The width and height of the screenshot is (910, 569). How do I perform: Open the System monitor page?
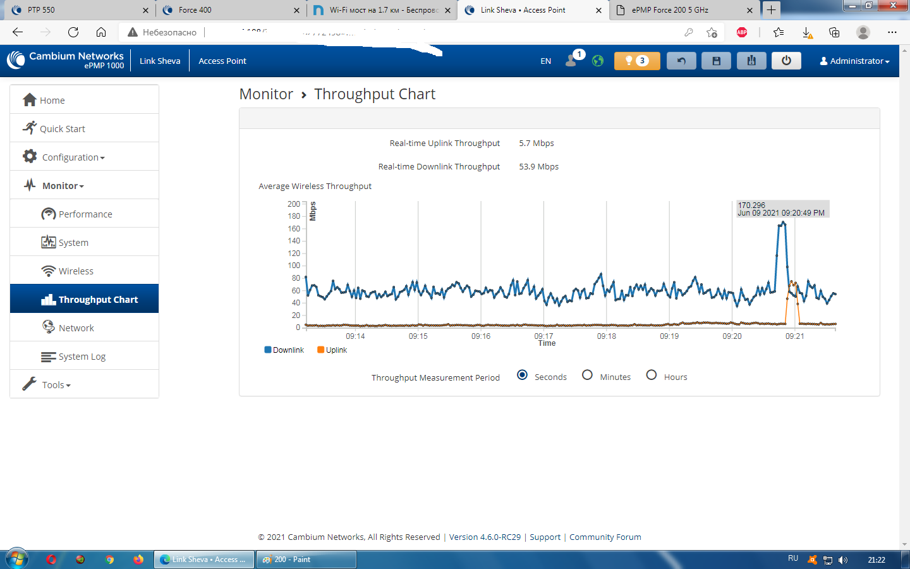click(84, 242)
